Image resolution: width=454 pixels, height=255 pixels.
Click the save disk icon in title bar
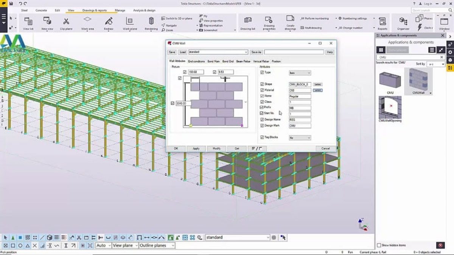pos(11,3)
